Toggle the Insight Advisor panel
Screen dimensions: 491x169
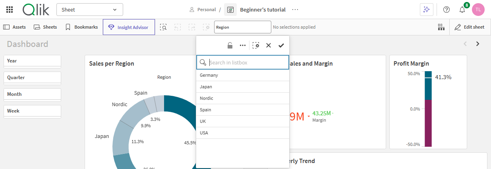129,27
